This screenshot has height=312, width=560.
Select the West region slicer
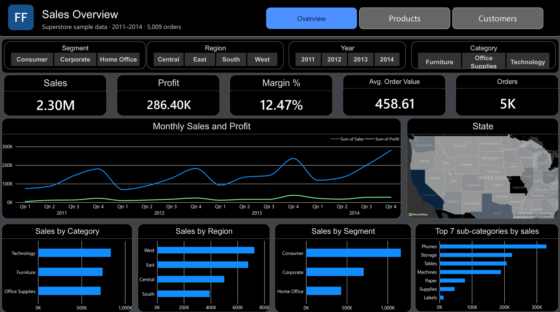(x=262, y=59)
